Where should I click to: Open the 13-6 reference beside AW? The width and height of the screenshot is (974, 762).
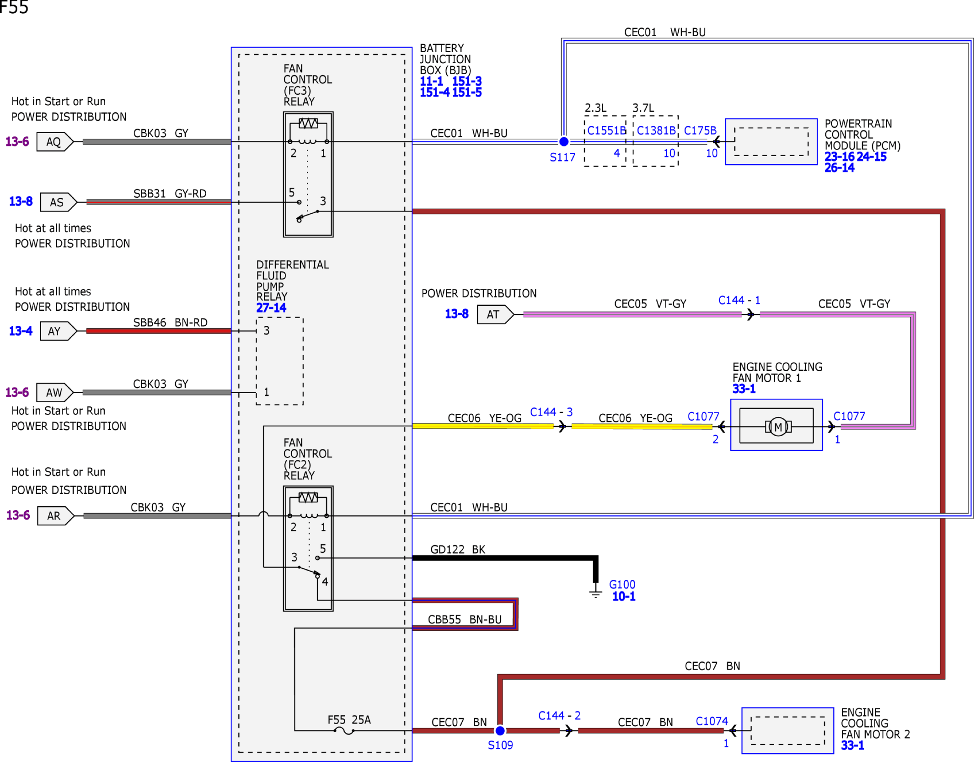coord(17,393)
